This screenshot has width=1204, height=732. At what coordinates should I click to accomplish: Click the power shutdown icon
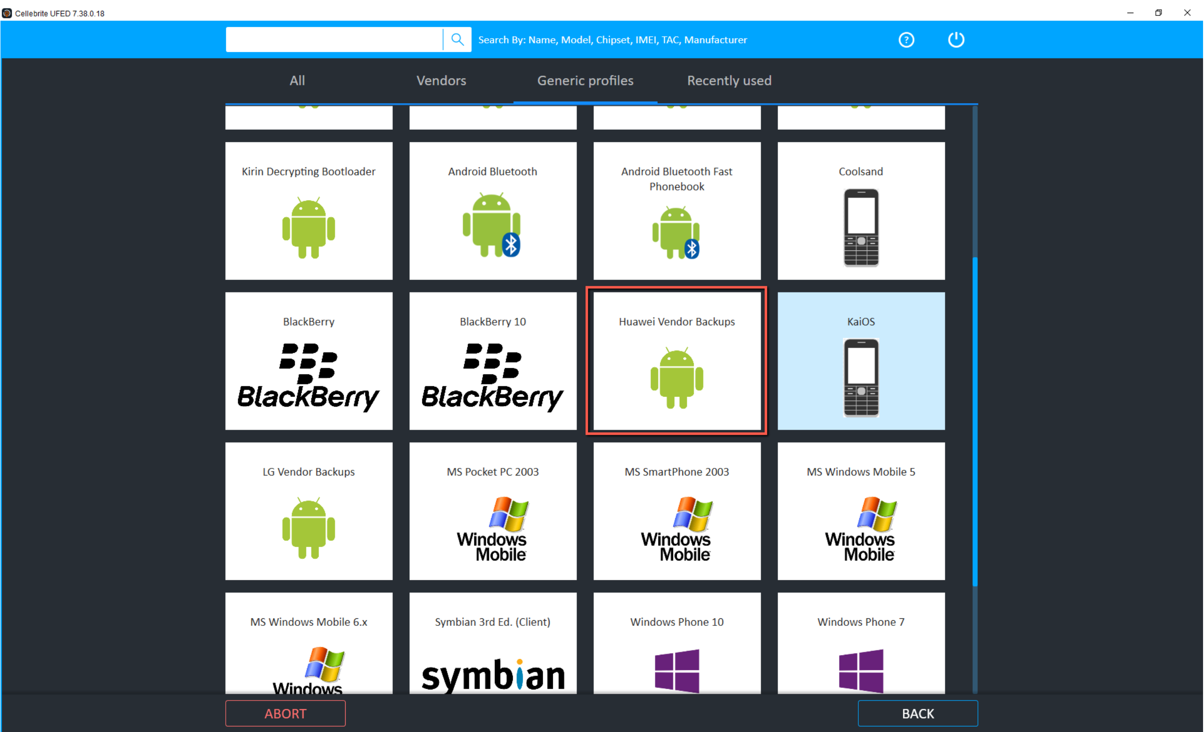point(956,40)
